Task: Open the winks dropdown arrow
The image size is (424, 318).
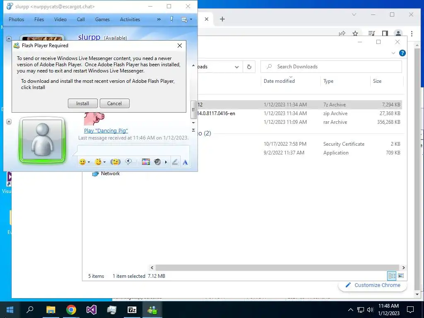Action: (104, 162)
